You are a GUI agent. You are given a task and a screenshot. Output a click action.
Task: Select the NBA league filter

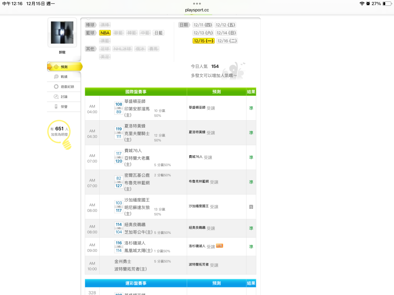105,33
